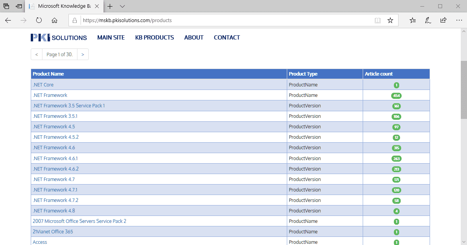Open .NET Framework 4.6.1 link

[55, 158]
